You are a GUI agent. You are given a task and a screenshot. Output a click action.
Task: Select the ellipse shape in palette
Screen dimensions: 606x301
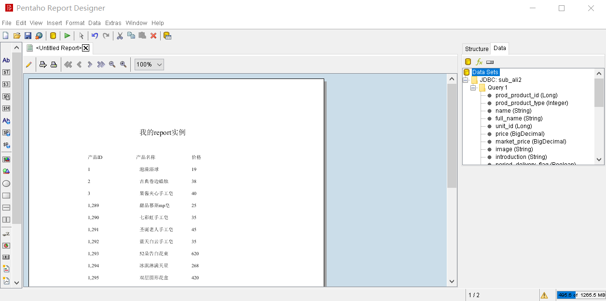point(6,183)
